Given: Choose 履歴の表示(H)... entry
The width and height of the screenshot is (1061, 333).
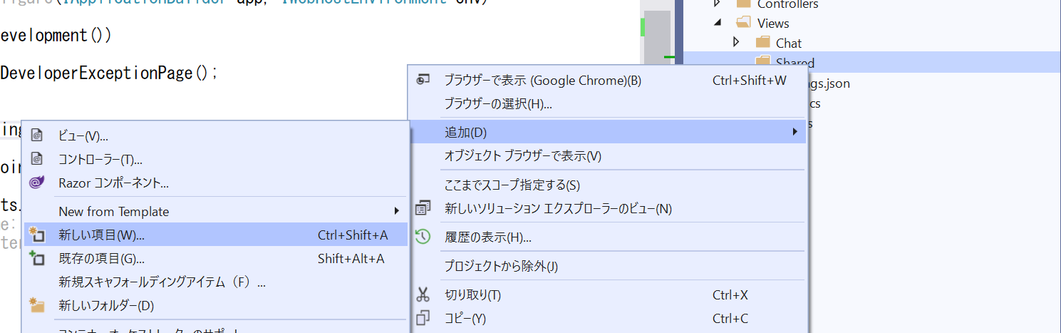Looking at the screenshot, I should [608, 237].
